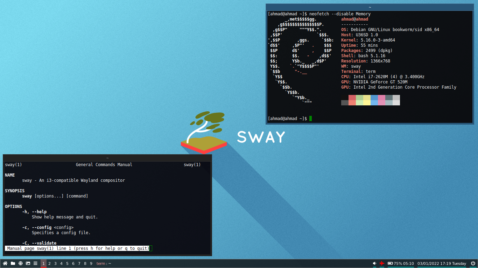This screenshot has width=478, height=268.
Task: Open the file manager folder icon
Action: tap(13, 263)
